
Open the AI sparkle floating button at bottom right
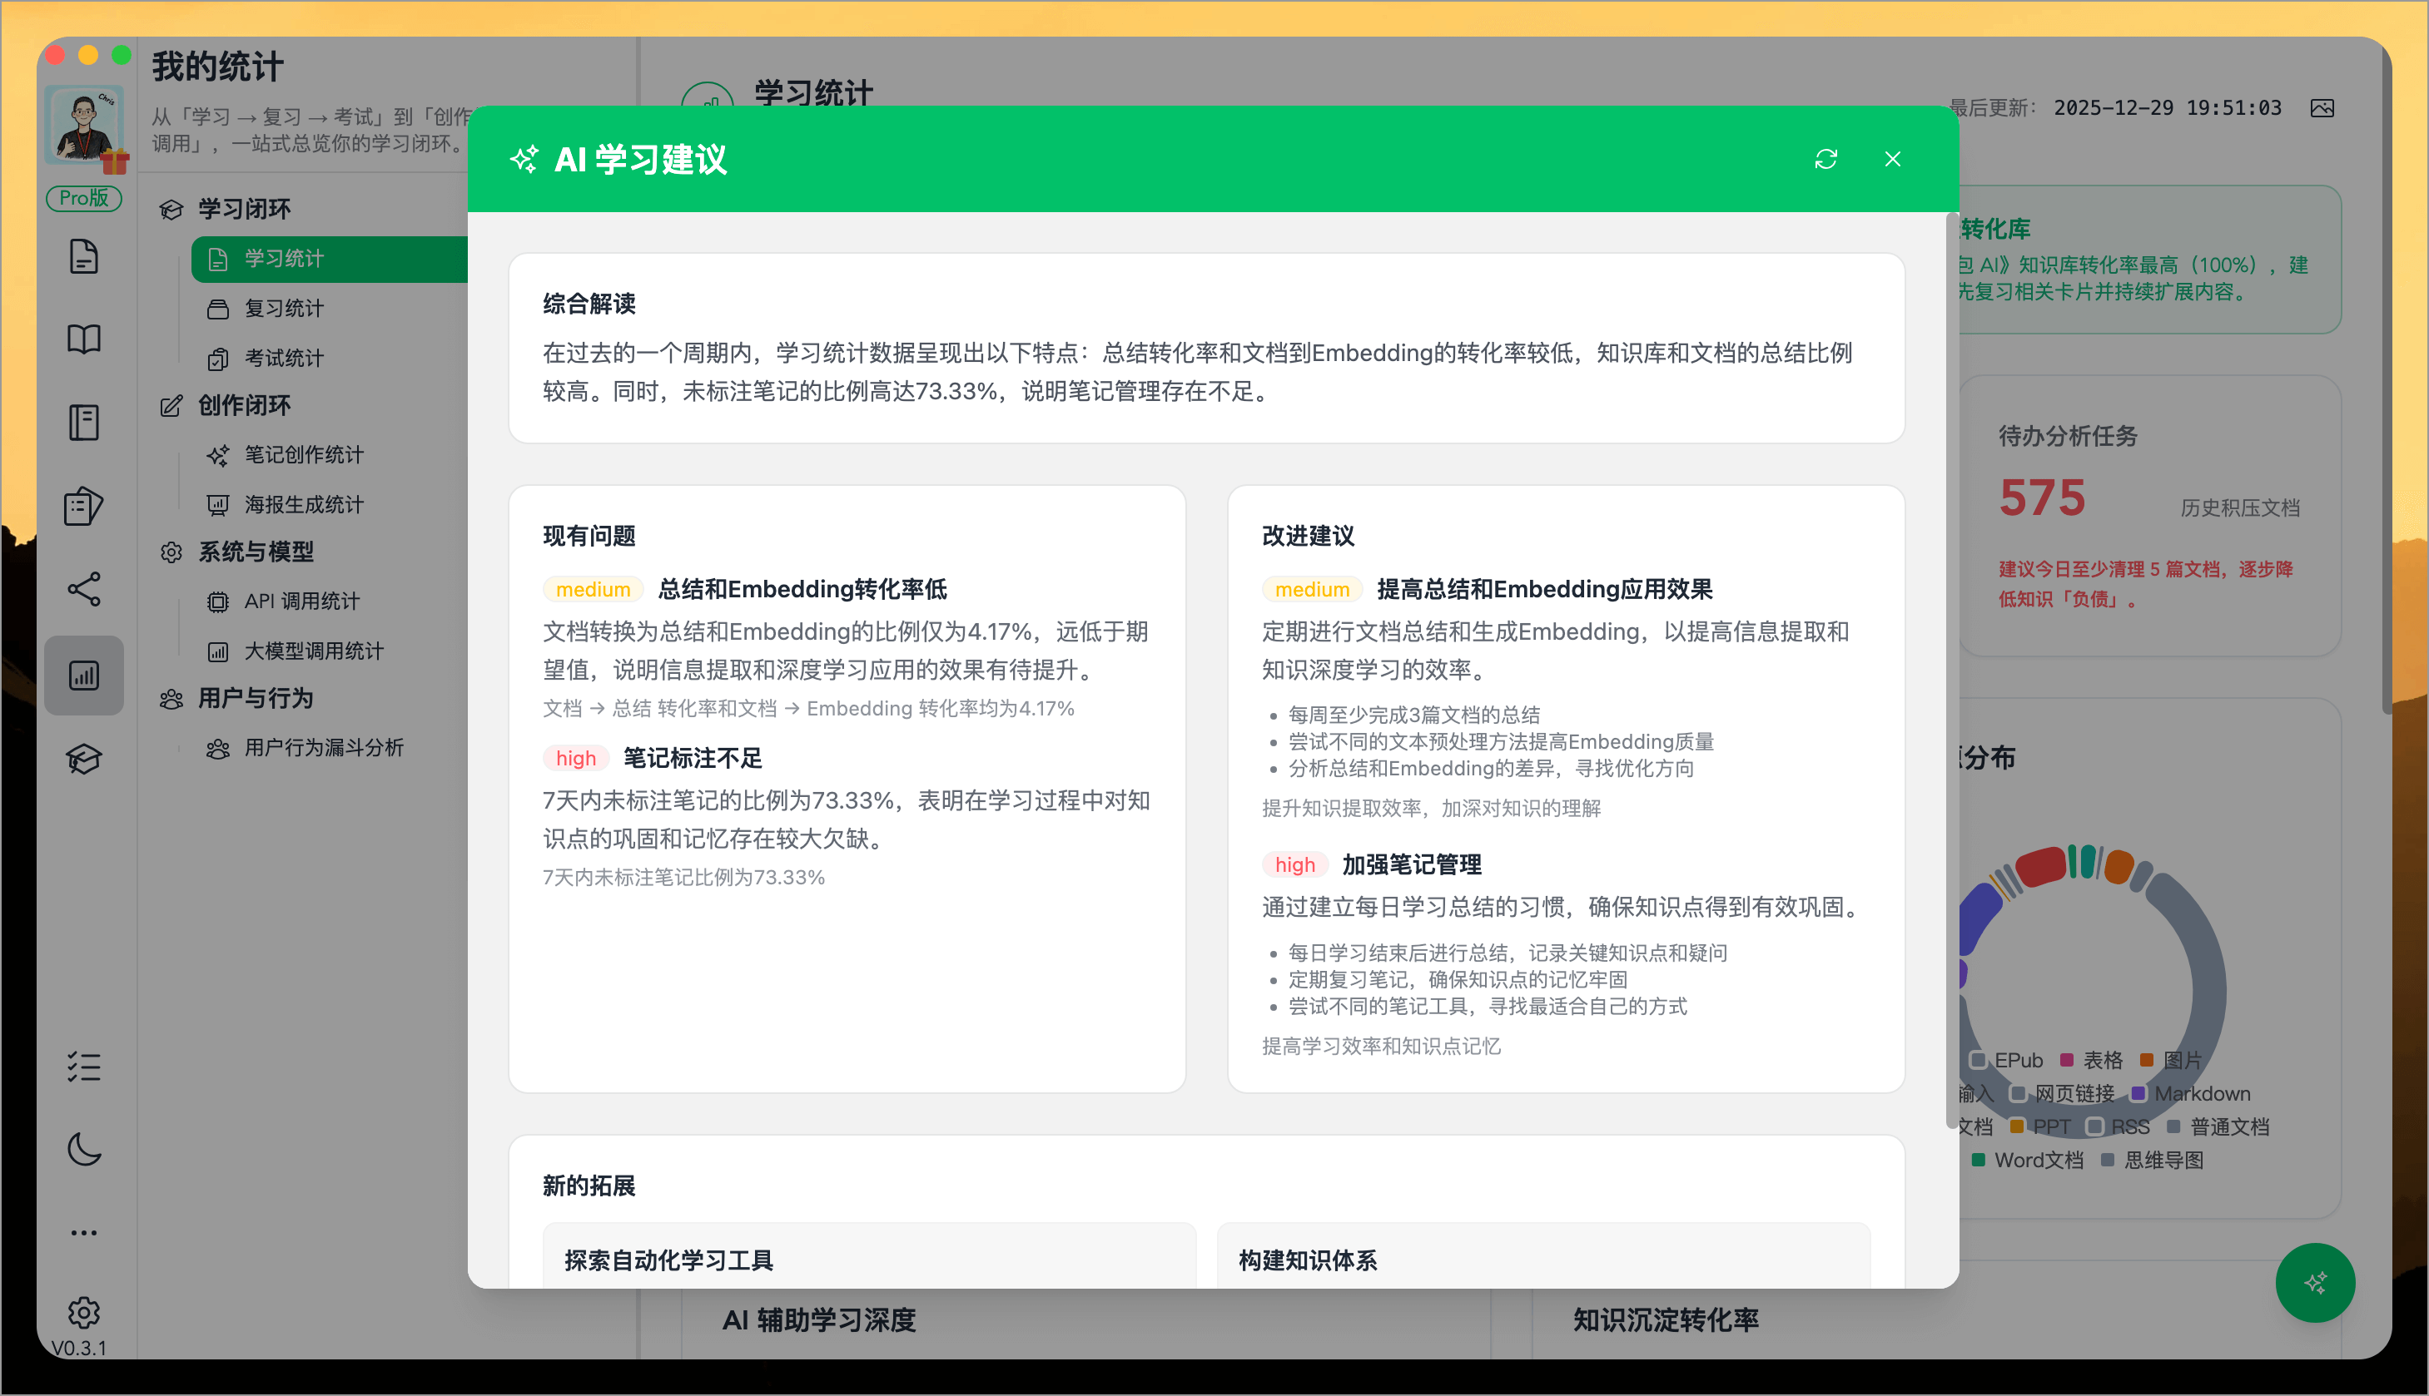coord(2315,1283)
